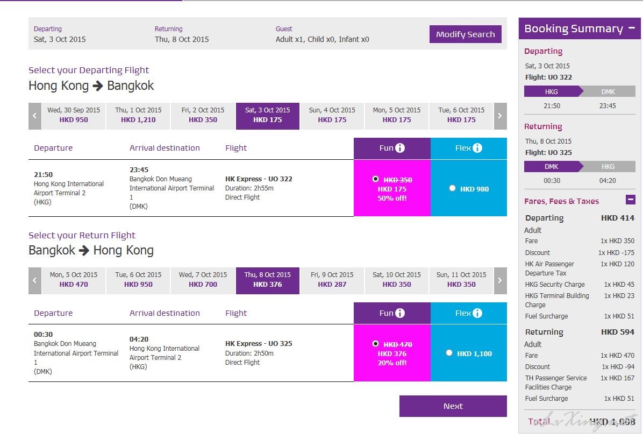
Task: Click the Next button
Action: pyautogui.click(x=453, y=406)
